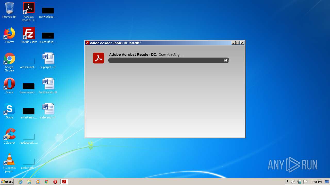Screen dimensions: 330x185
Task: Click the Adobe Acrobat Reader DC Installer title
Action: pyautogui.click(x=115, y=43)
